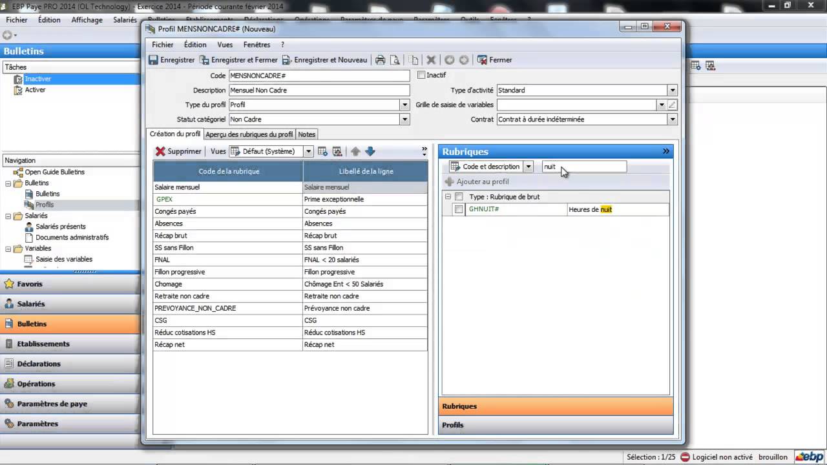Click the grey X delete icon

point(432,60)
